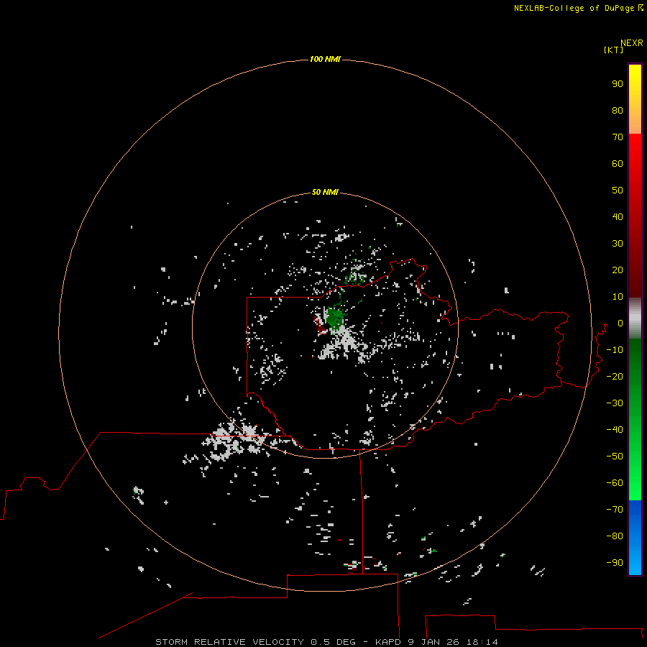Click the 10 value on the velocity scale
This screenshot has width=647, height=647.
(618, 297)
